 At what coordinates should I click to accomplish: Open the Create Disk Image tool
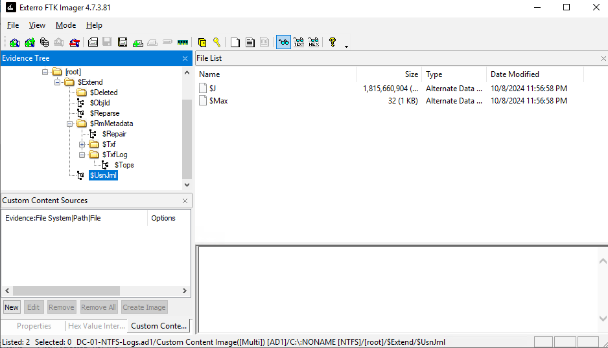pyautogui.click(x=93, y=43)
